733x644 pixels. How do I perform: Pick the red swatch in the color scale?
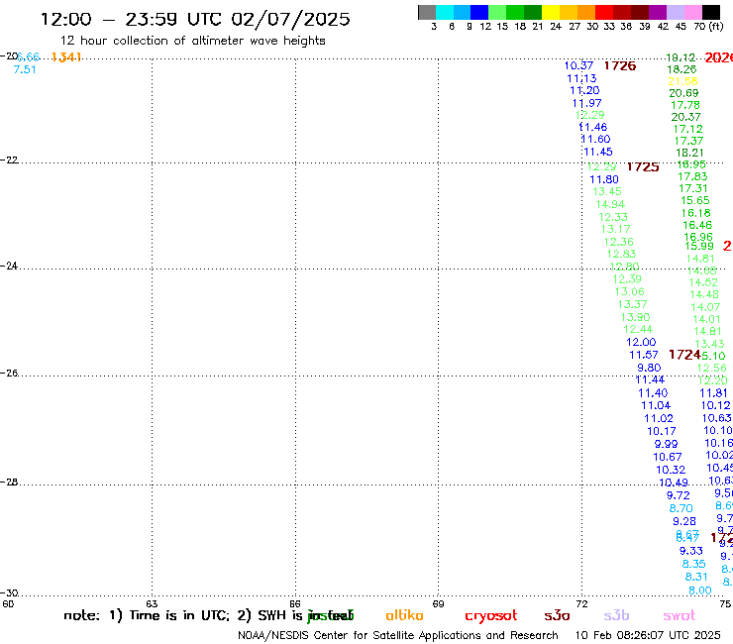(x=603, y=12)
